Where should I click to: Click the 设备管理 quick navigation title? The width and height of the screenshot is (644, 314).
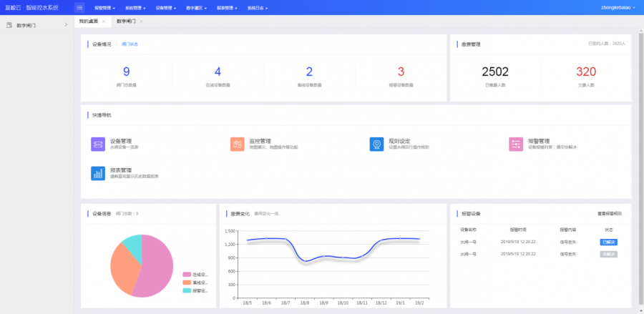pyautogui.click(x=121, y=141)
